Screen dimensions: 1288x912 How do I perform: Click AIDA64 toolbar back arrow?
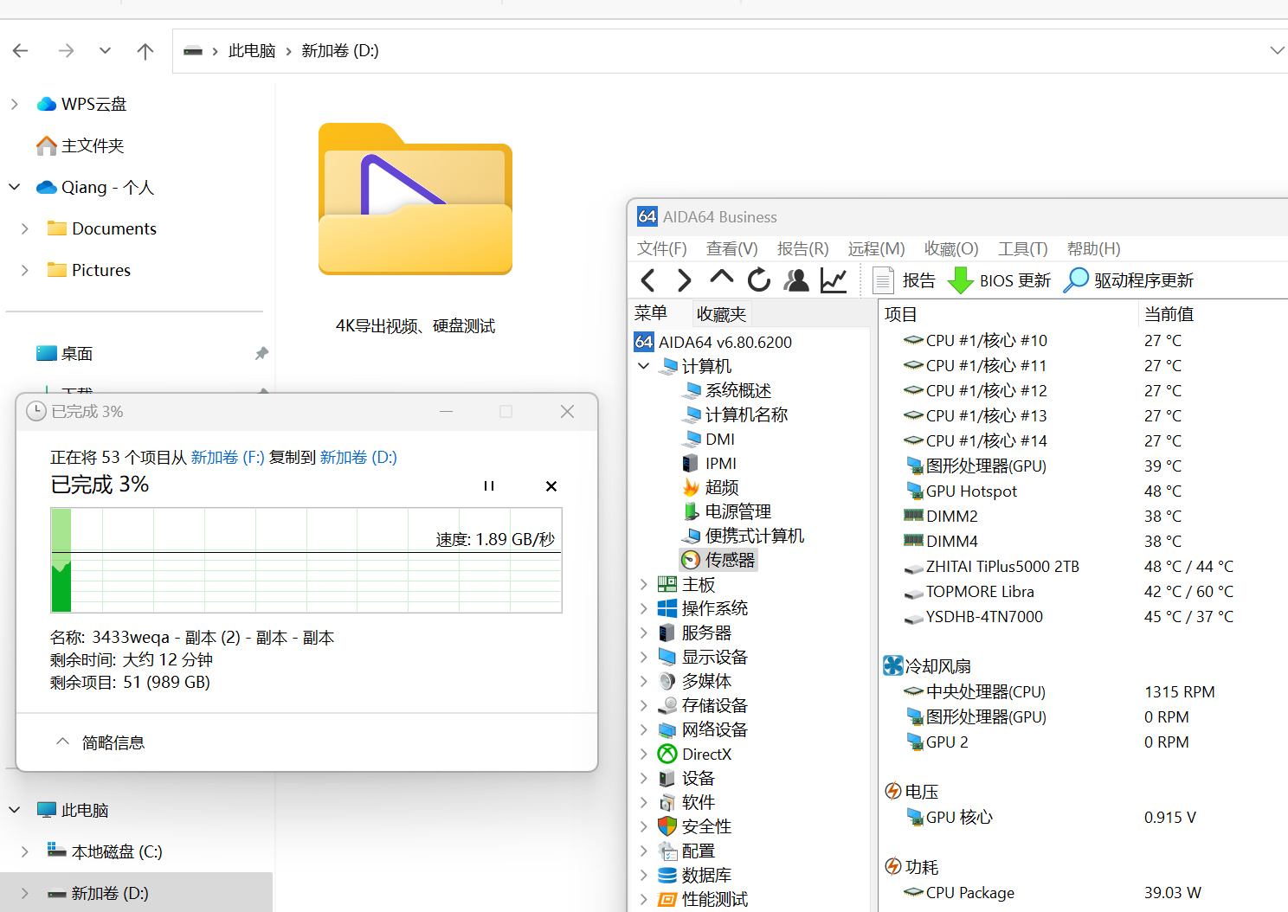[x=647, y=280]
